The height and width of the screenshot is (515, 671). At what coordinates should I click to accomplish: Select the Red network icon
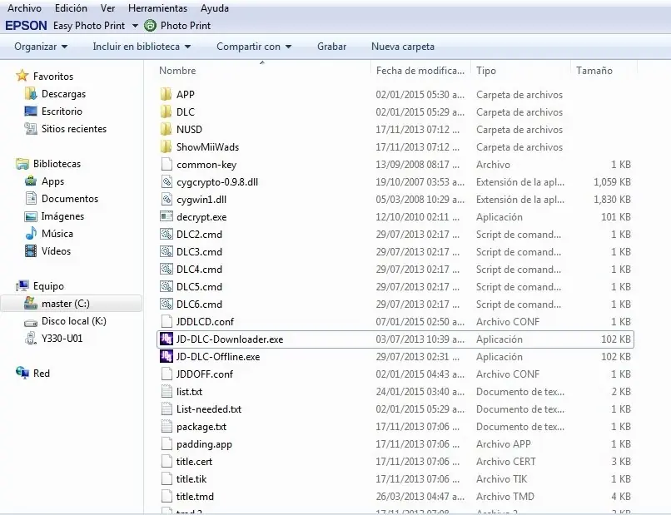[x=22, y=373]
